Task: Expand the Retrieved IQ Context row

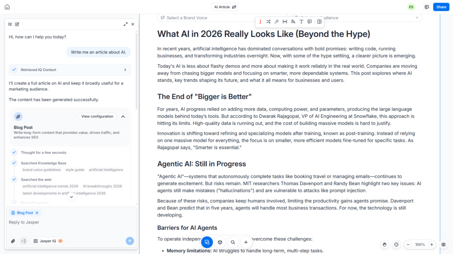Action: [70, 70]
